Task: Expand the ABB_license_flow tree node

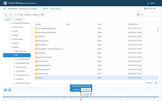Action: pos(13,51)
